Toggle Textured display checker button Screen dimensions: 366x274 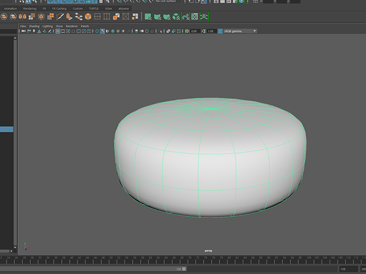pyautogui.click(x=118, y=31)
